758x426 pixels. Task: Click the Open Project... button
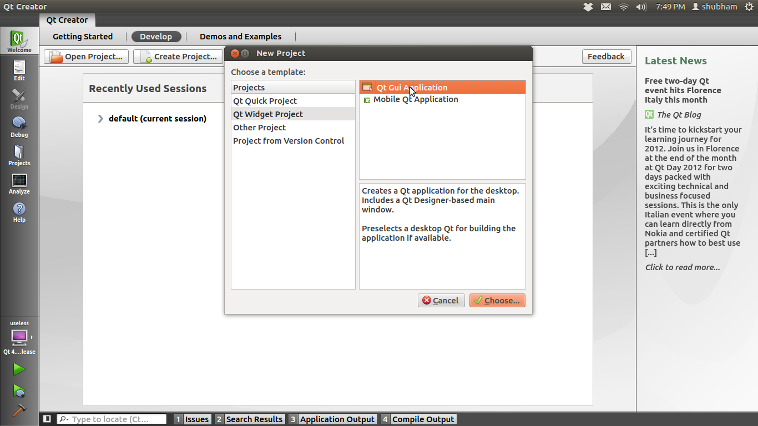click(87, 57)
